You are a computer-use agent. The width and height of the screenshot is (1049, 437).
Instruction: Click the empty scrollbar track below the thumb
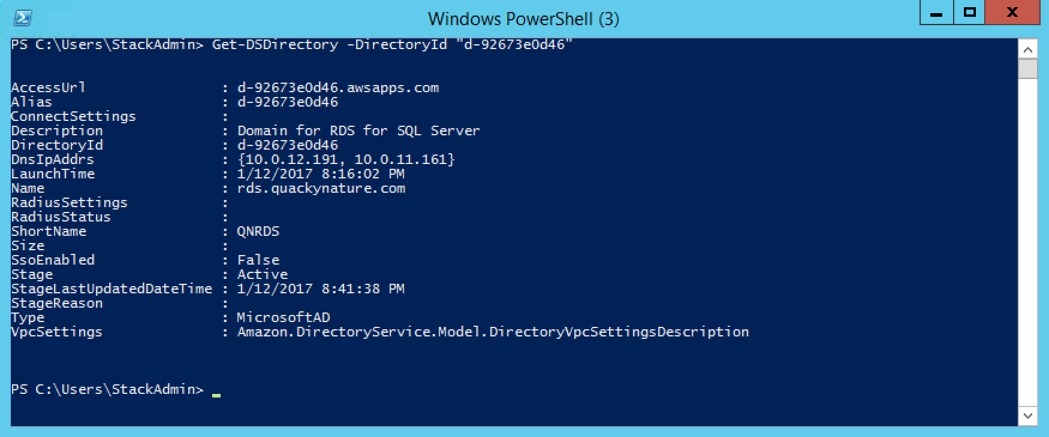click(x=1028, y=242)
